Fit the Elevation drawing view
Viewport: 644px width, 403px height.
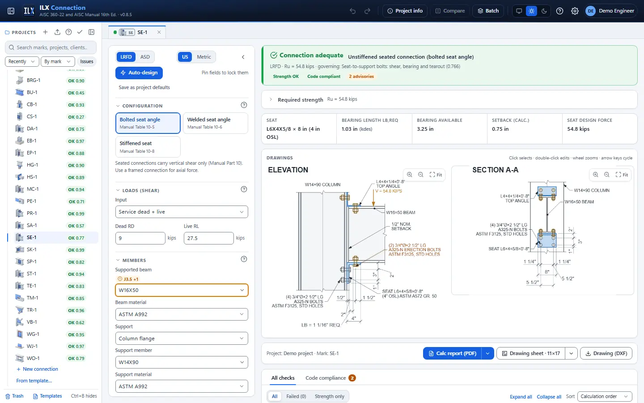pos(436,175)
